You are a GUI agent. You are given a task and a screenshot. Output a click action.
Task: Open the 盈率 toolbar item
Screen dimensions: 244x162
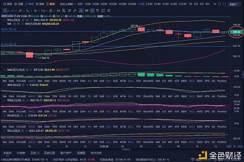pyautogui.click(x=50, y=4)
